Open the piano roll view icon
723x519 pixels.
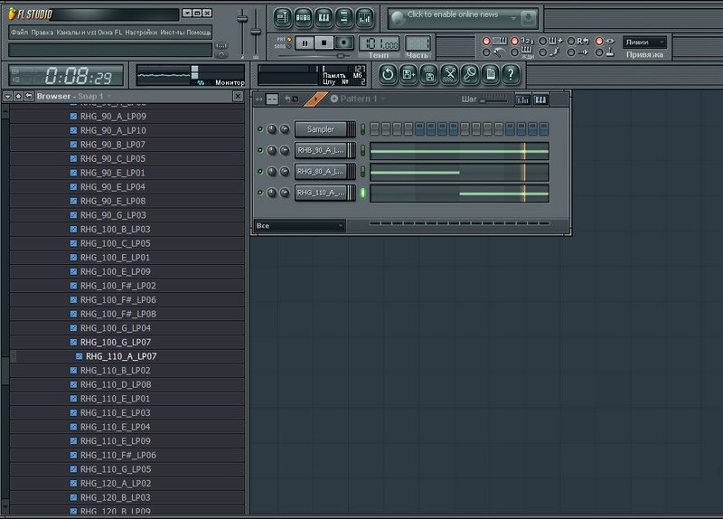[x=324, y=17]
